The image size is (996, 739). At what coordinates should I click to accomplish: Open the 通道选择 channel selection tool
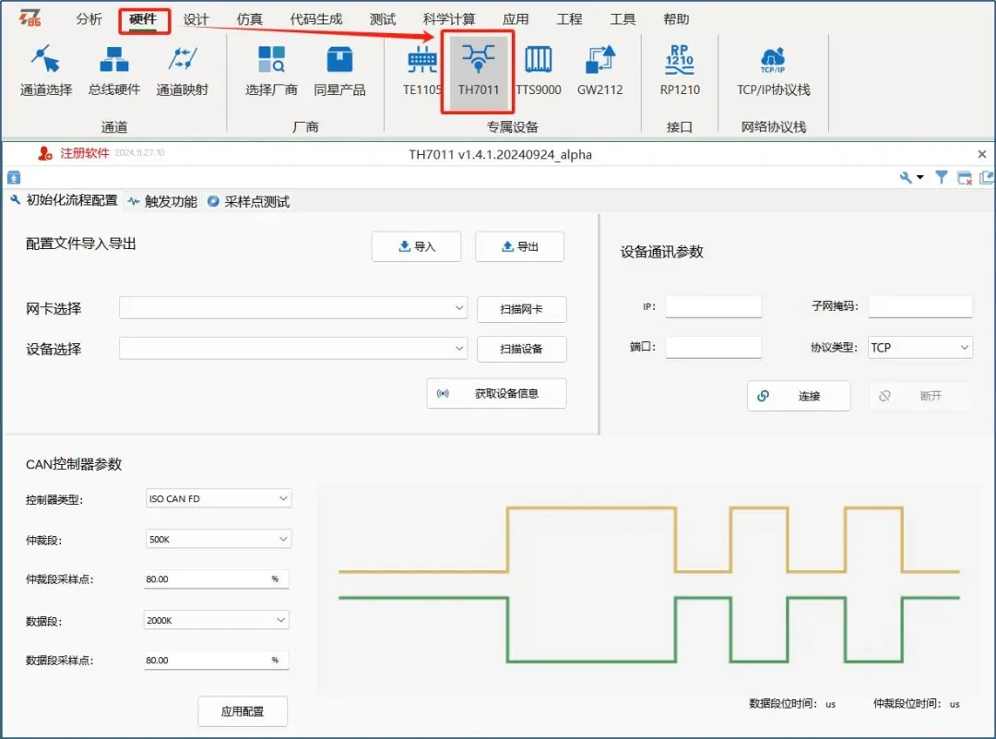pyautogui.click(x=46, y=70)
